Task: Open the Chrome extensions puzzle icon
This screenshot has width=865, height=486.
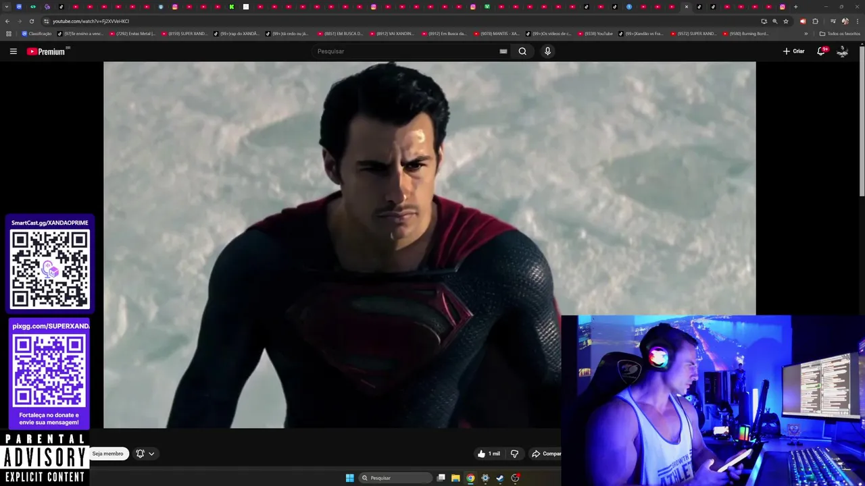Action: tap(815, 21)
